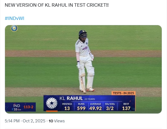This screenshot has width=167, height=129.
Task: Click the Oct 2, 2025 date text
Action: 35,121
